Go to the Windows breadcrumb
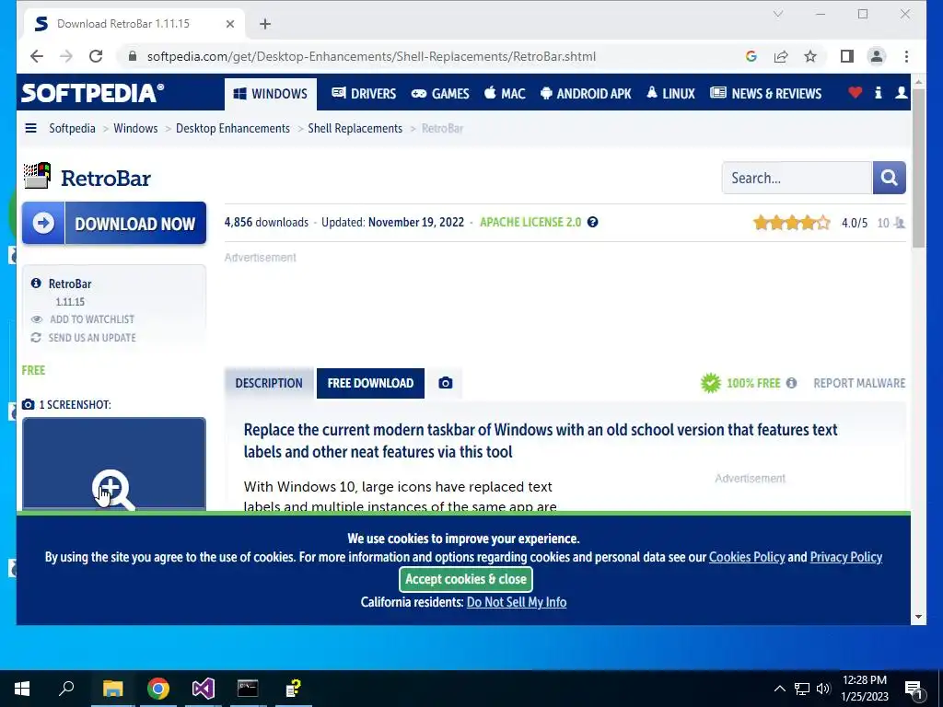943x707 pixels. point(135,128)
